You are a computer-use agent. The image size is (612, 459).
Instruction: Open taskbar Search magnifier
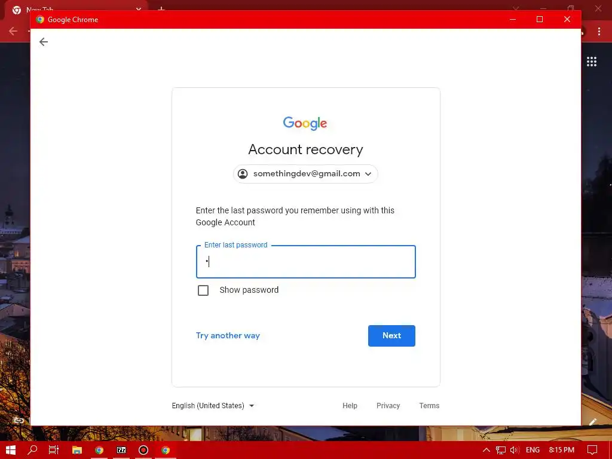click(32, 450)
